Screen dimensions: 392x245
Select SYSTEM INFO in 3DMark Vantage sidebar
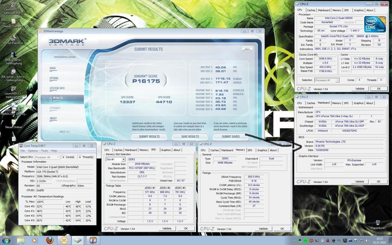click(x=57, y=88)
